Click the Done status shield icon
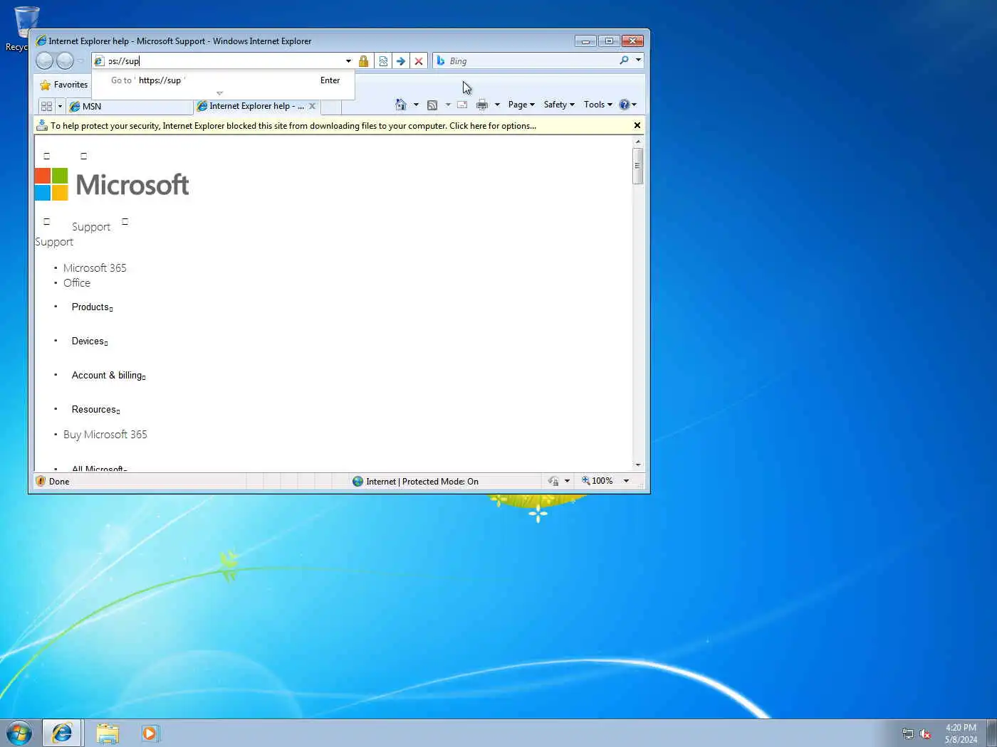The width and height of the screenshot is (997, 747). coord(41,481)
